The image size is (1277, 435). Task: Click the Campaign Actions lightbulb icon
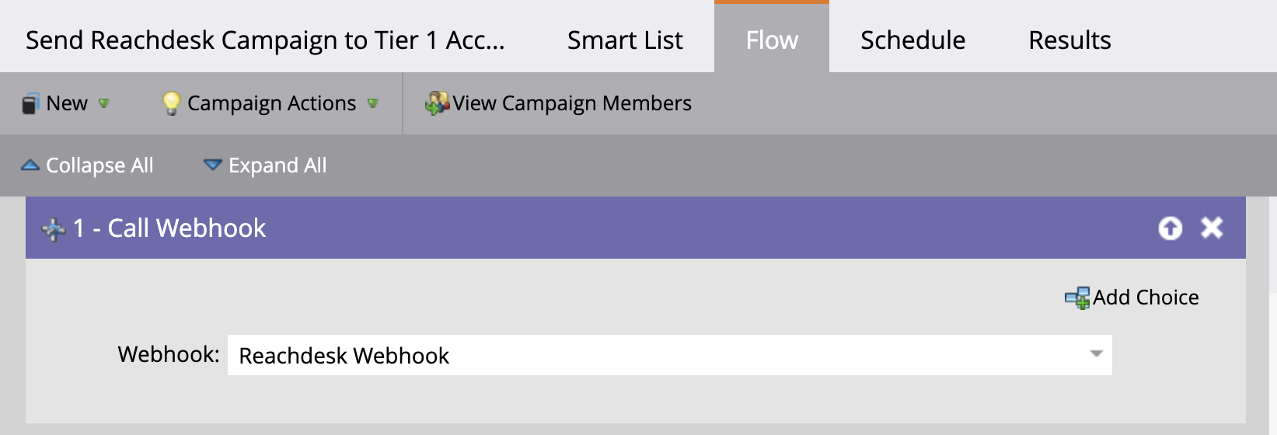pyautogui.click(x=171, y=103)
